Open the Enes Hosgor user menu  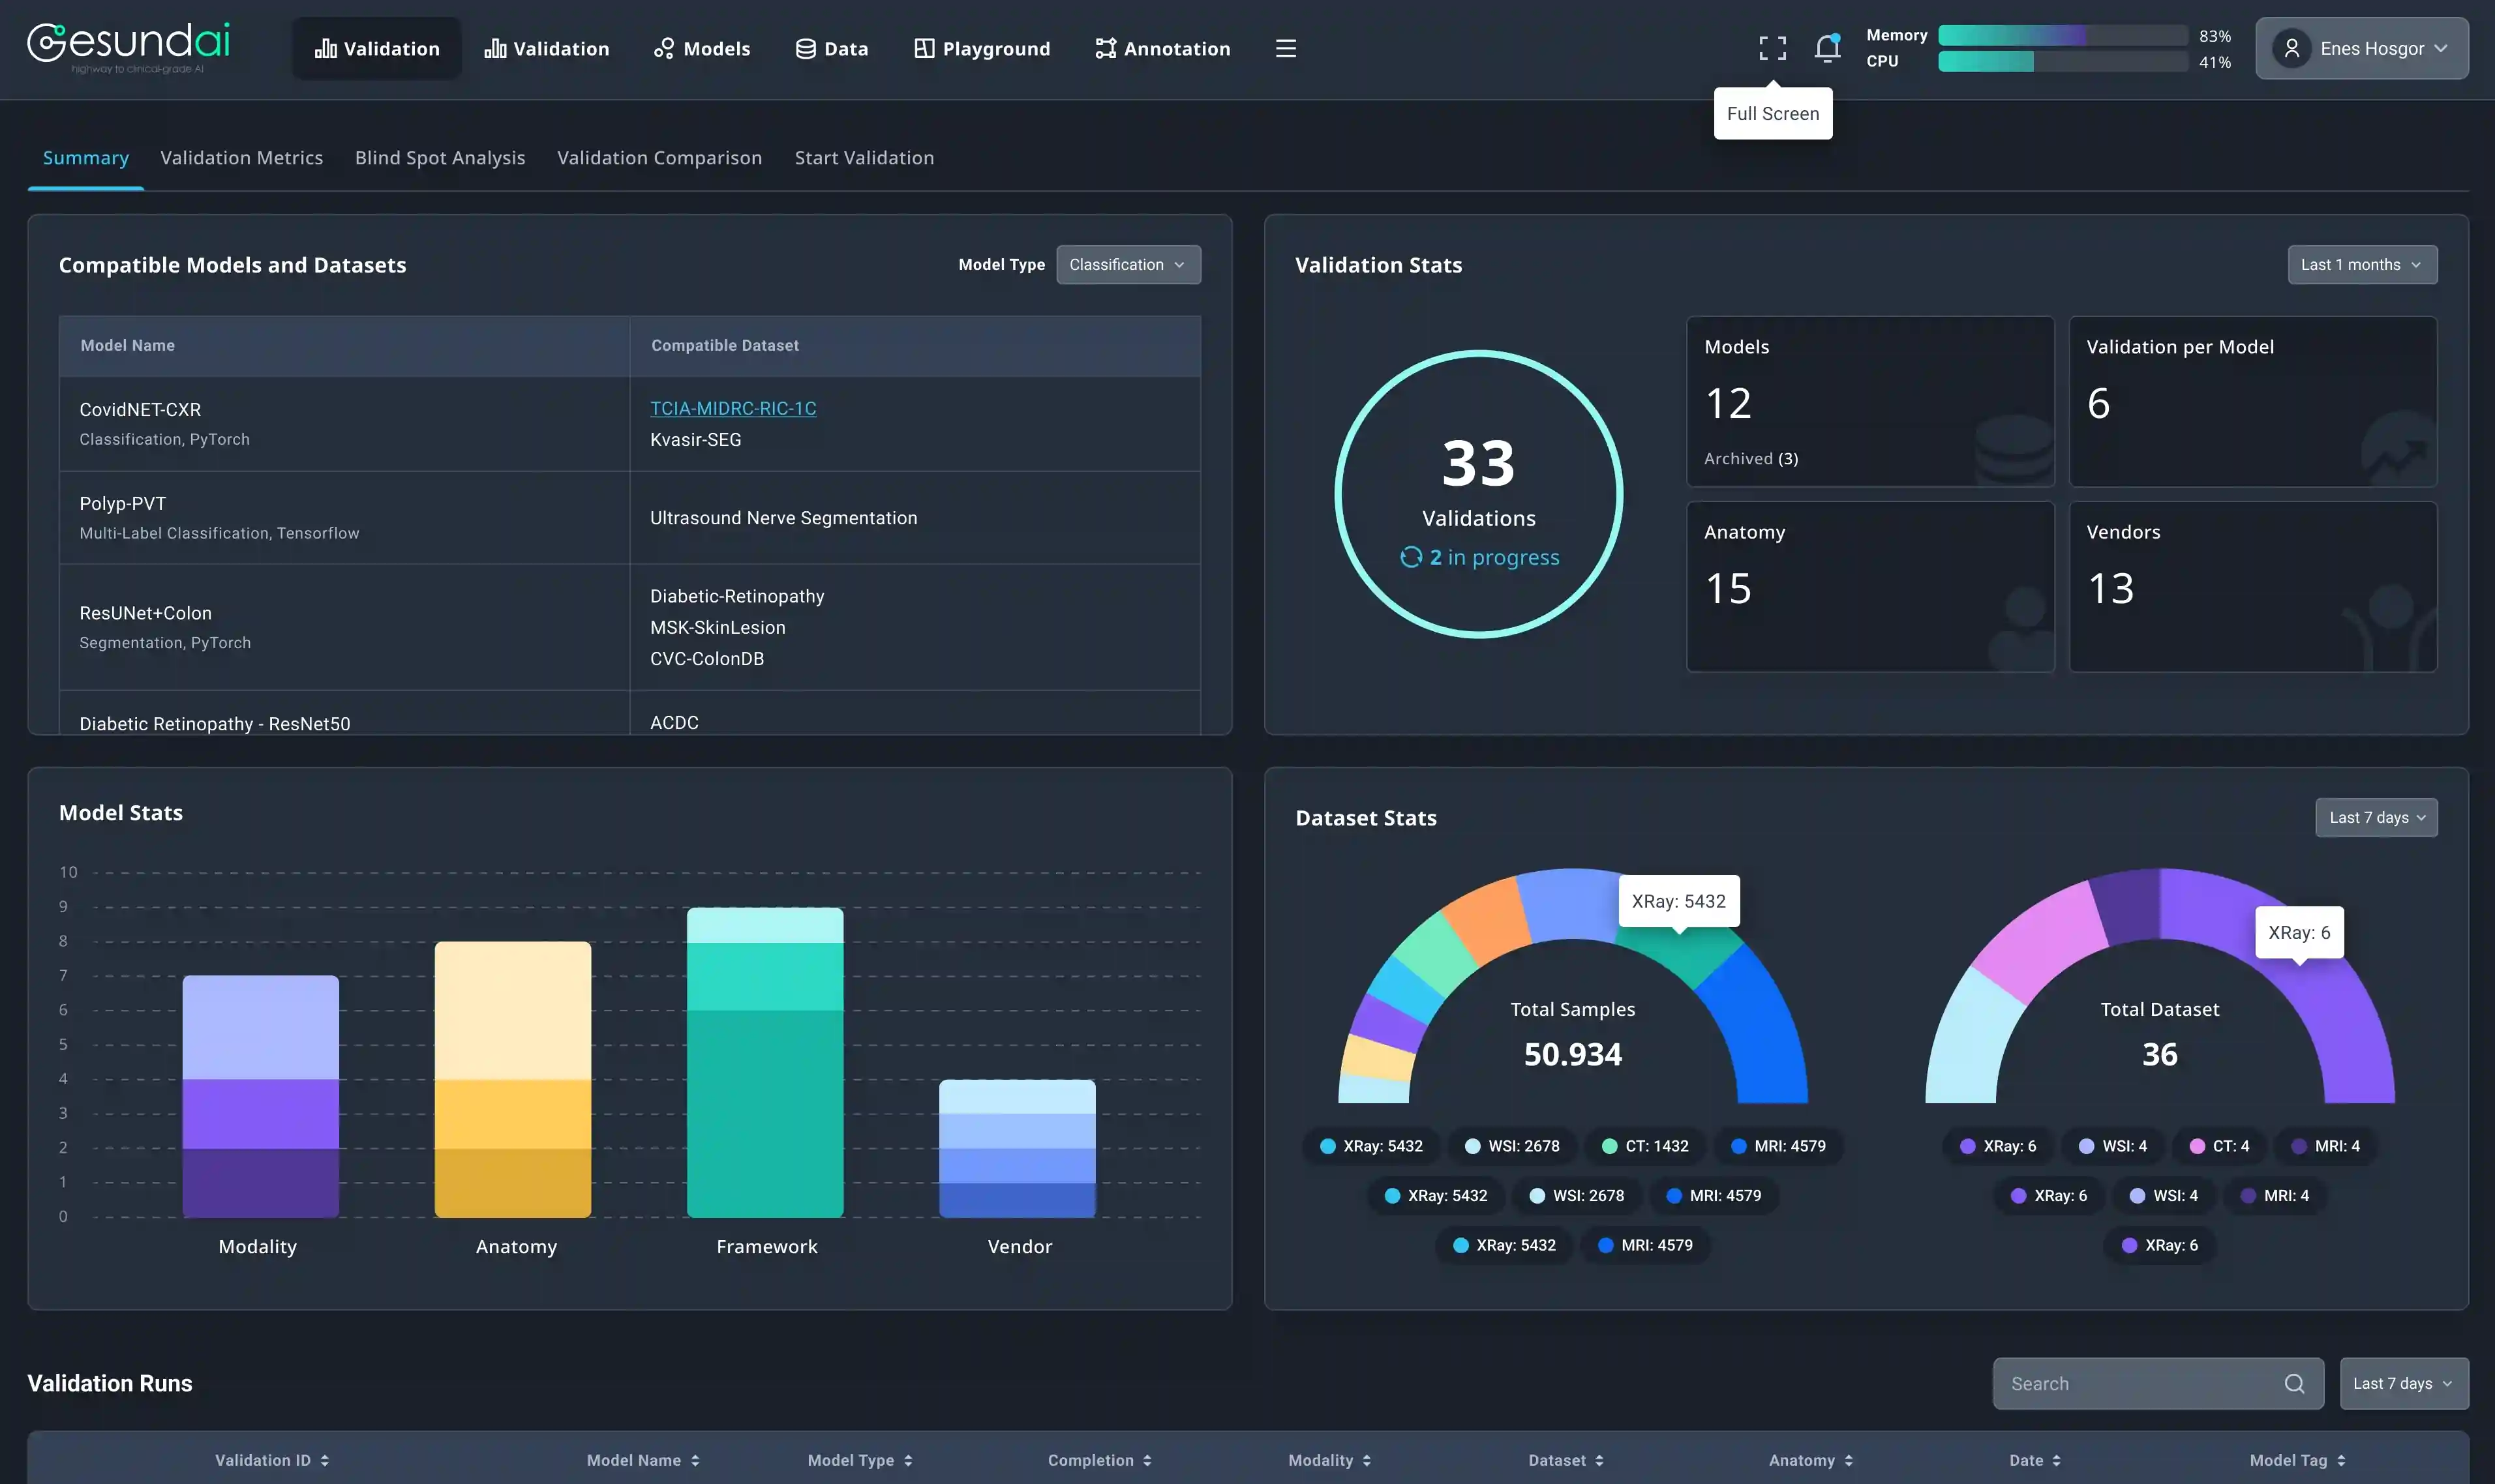(2361, 48)
